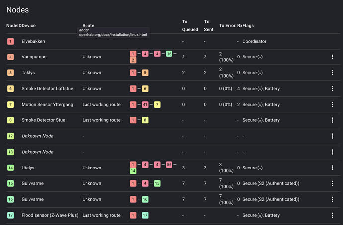The height and width of the screenshot is (225, 343).
Task: Open the three-dot menu for Vannpumpe
Action: pyautogui.click(x=332, y=57)
